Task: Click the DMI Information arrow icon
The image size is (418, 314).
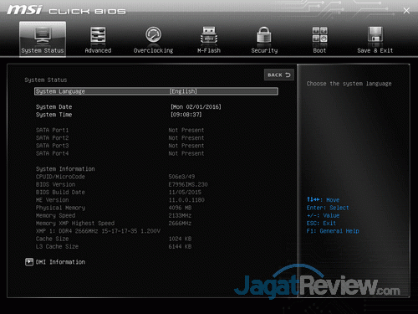Action: (29, 262)
